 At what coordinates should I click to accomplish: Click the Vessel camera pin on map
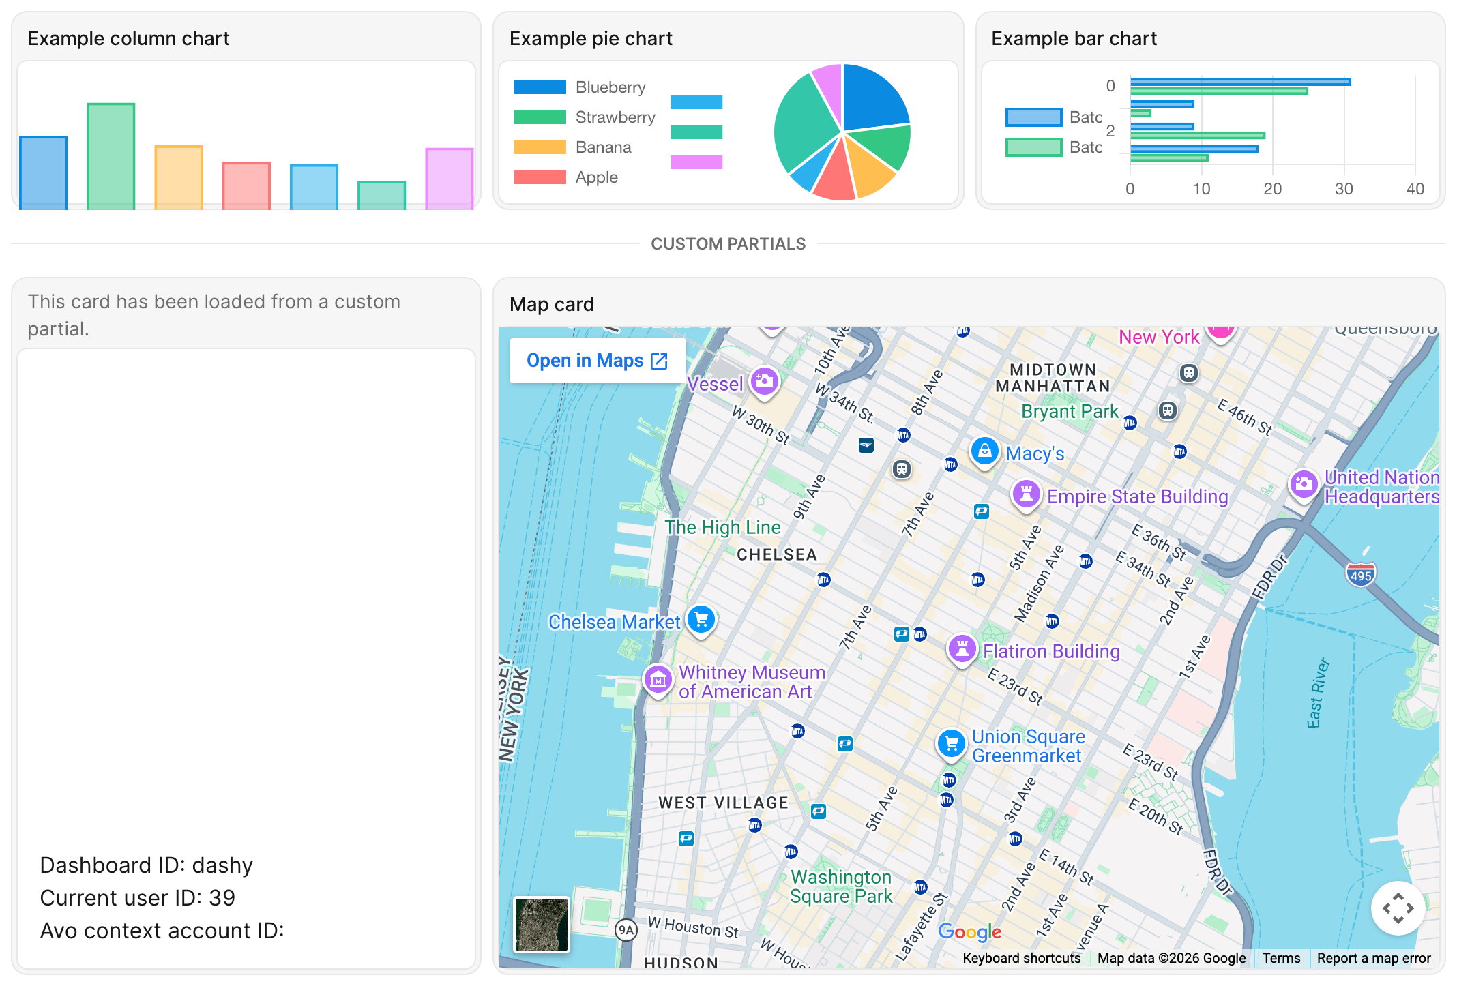click(x=765, y=381)
